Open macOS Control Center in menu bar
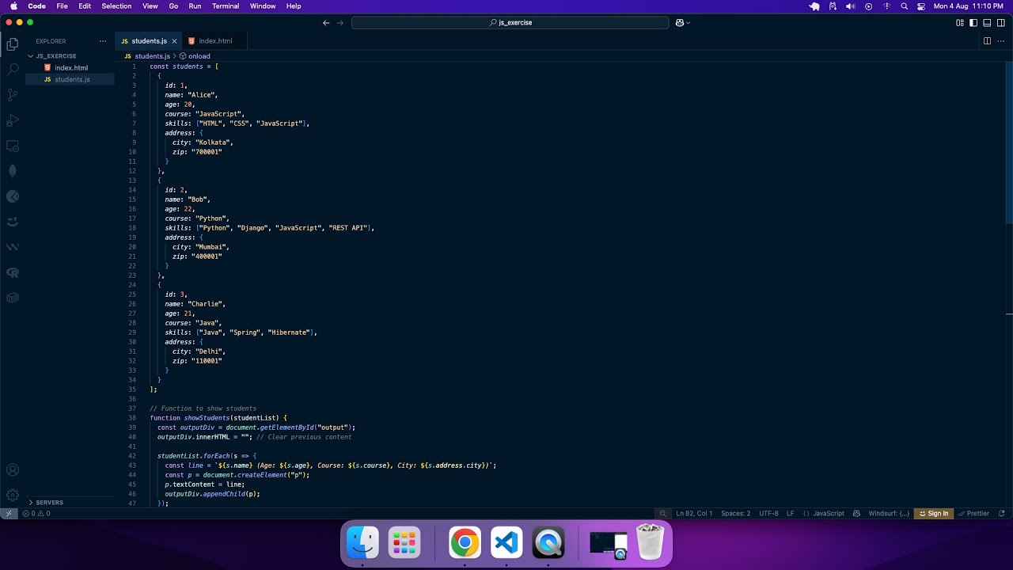 tap(921, 6)
